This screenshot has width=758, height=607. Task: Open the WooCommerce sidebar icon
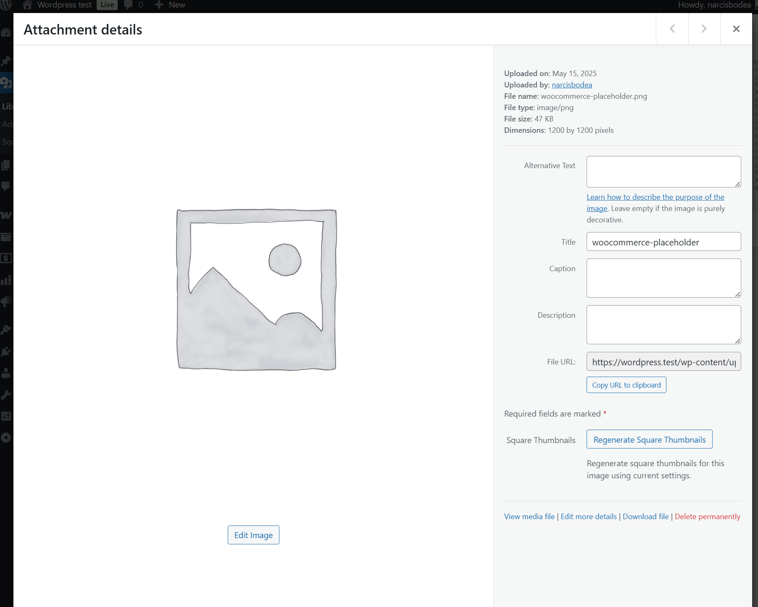point(6,215)
